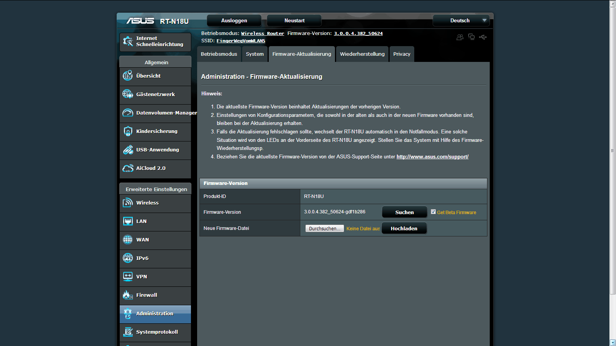Open the Firewall settings menu entry

[156, 295]
